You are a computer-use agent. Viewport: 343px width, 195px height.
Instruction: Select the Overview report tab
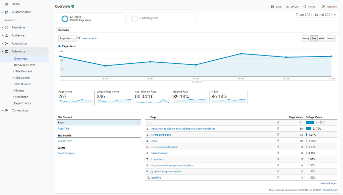[x=64, y=30]
